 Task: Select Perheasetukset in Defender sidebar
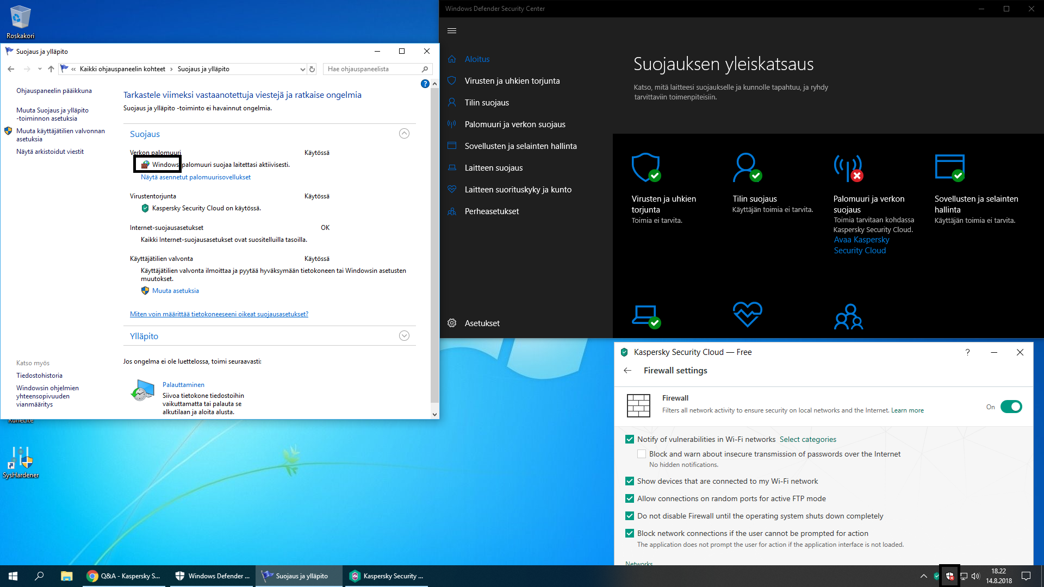pyautogui.click(x=492, y=211)
